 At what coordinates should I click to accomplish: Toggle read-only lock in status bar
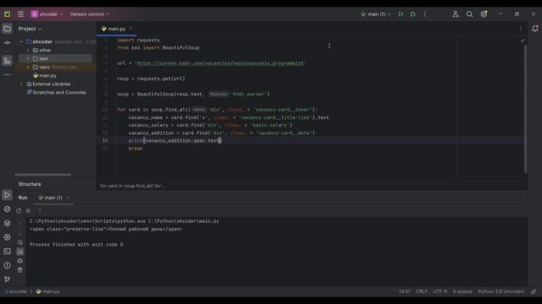click(x=534, y=291)
